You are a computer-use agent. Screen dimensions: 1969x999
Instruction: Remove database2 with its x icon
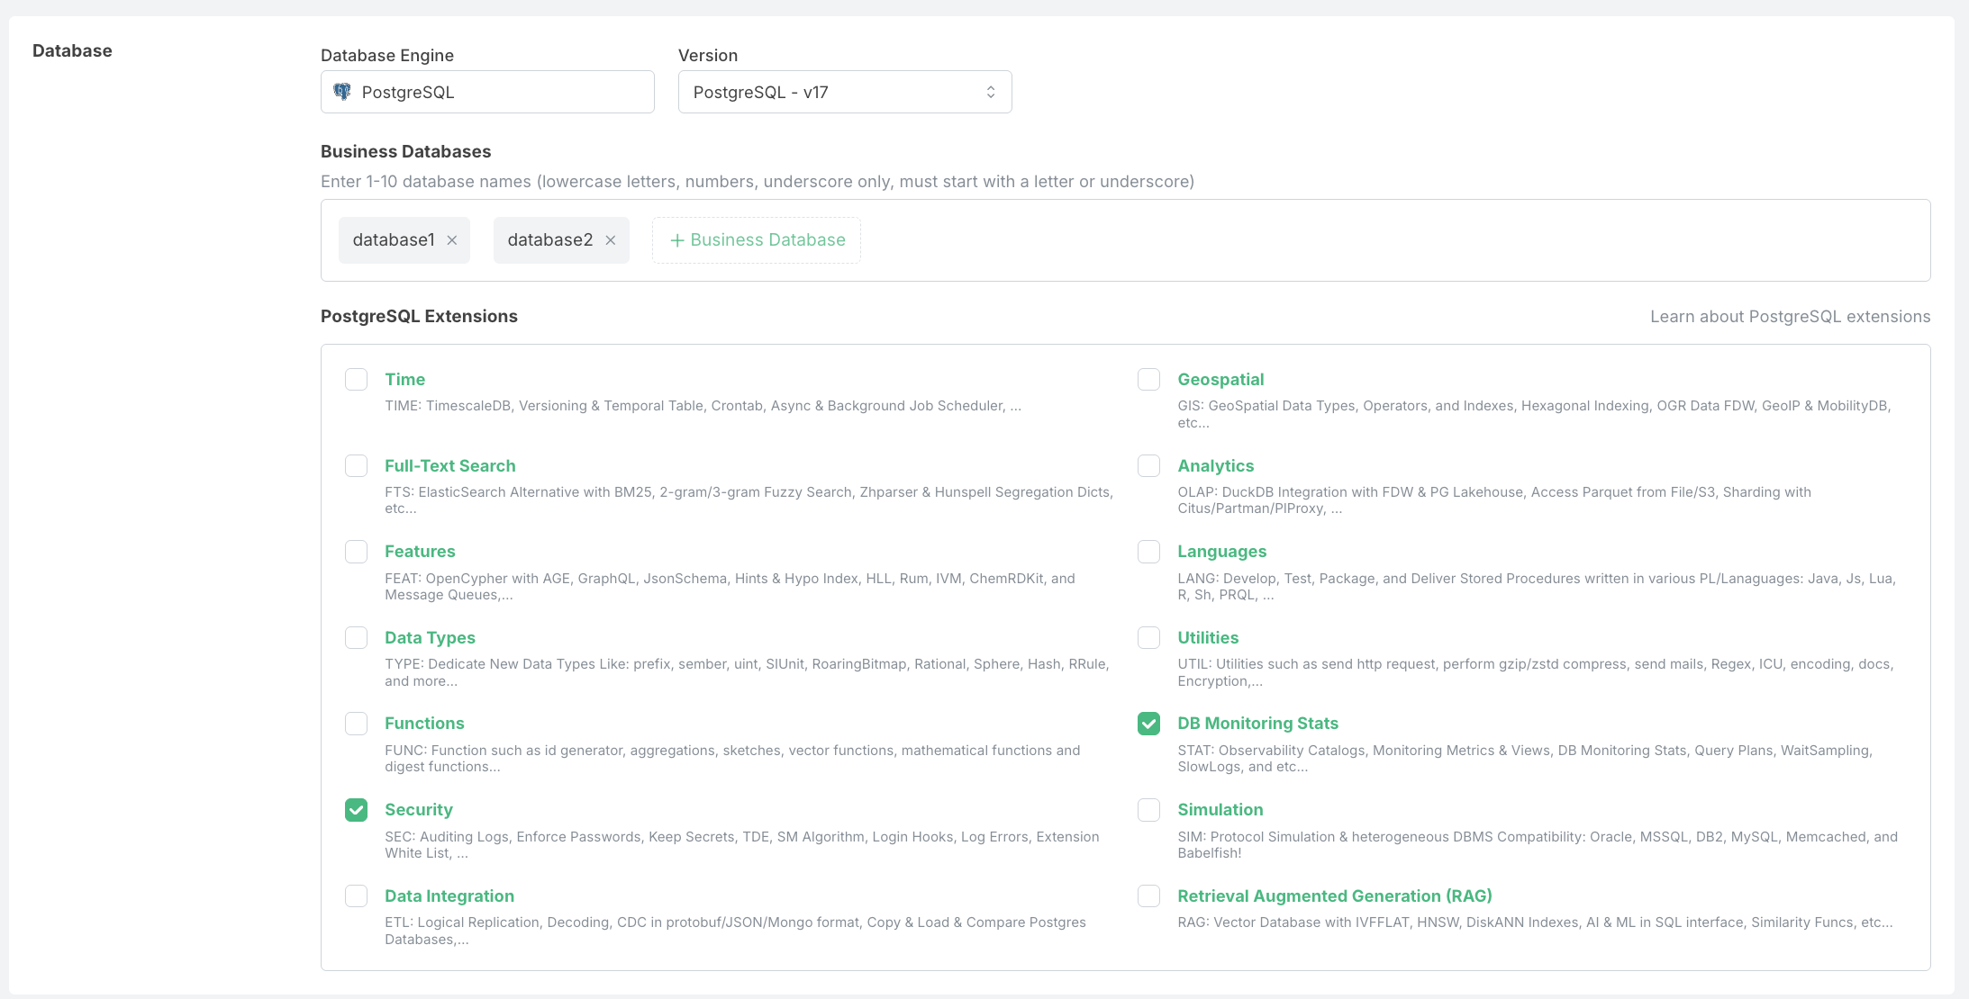(611, 240)
